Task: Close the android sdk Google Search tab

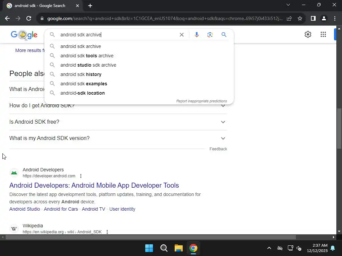Action: pos(77,6)
